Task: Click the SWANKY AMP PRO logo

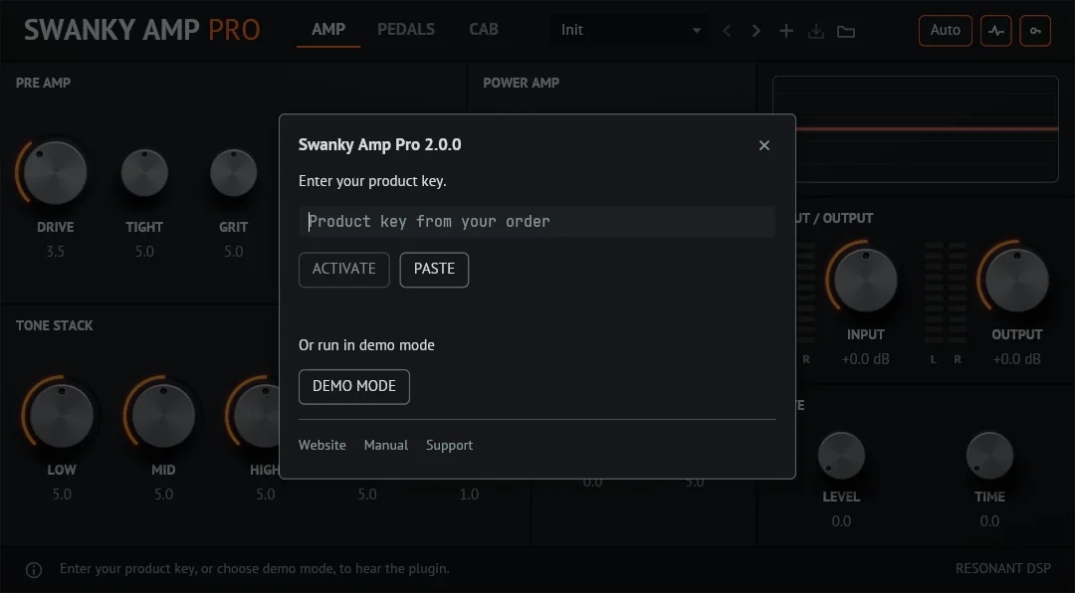Action: click(142, 30)
